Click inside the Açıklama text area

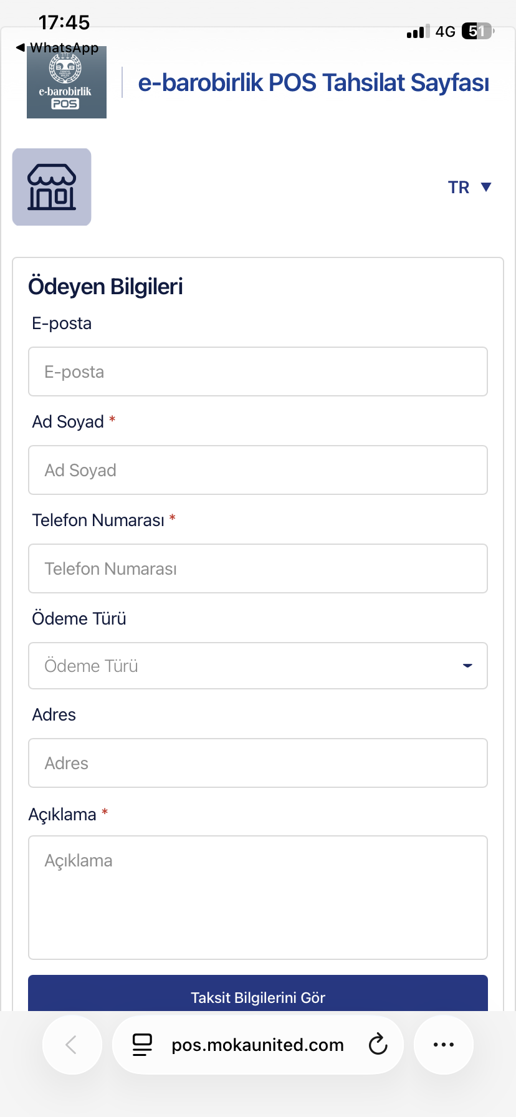tap(258, 898)
